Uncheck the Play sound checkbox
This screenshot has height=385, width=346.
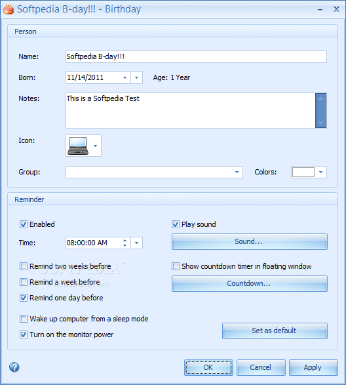coord(176,224)
